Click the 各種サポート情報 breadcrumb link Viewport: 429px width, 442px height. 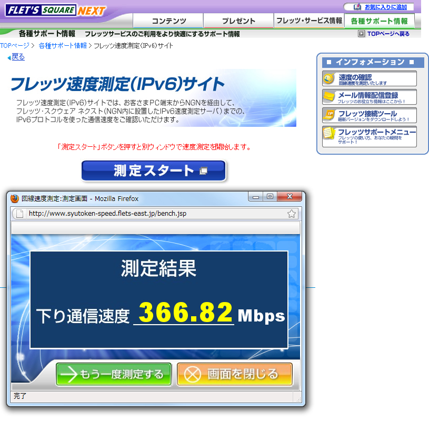click(x=62, y=46)
